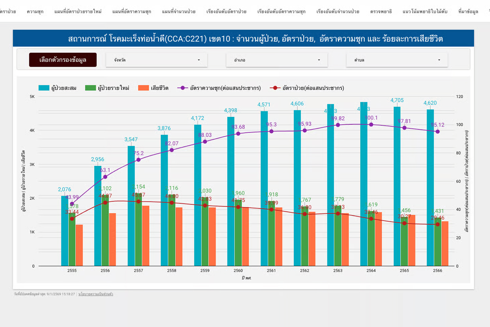The image size is (490, 327).
Task: Click the green ผู้ป่วยรายใหม่ legend swatch
Action: 90,88
